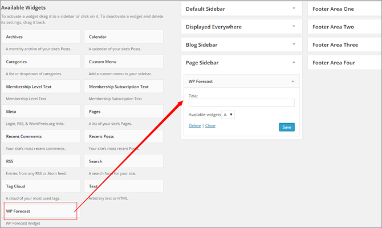Select the WP Forecast available widget
The width and height of the screenshot is (382, 228).
[41, 211]
